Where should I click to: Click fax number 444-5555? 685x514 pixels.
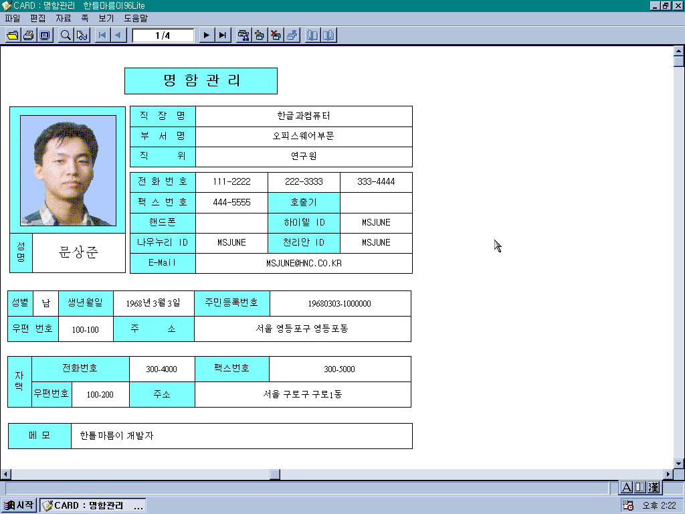[231, 202]
